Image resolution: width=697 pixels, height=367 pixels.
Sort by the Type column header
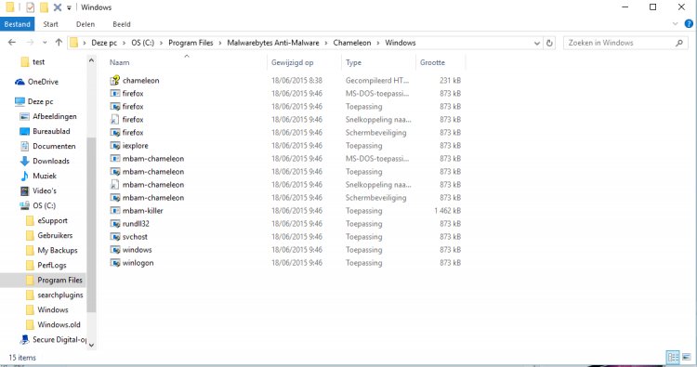[x=353, y=62]
